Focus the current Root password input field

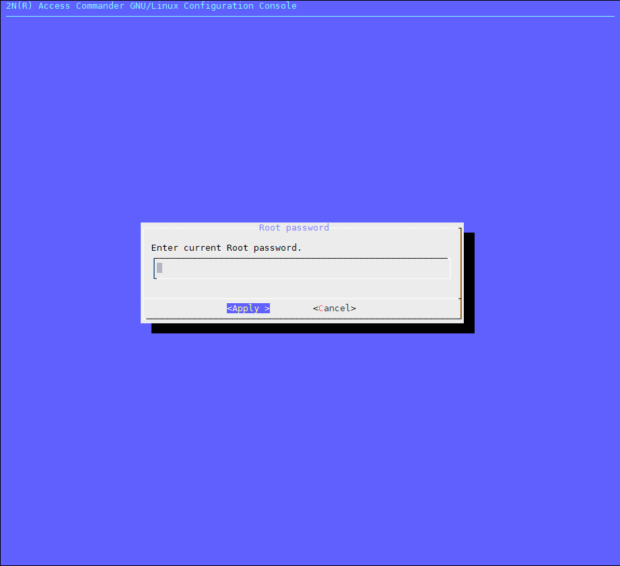[302, 268]
